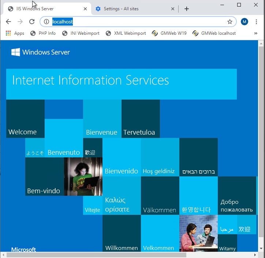
Task: Open a new tab with plus button
Action: point(187,9)
